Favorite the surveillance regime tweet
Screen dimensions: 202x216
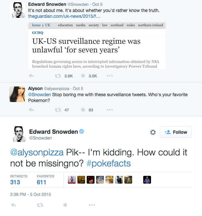[83, 76]
